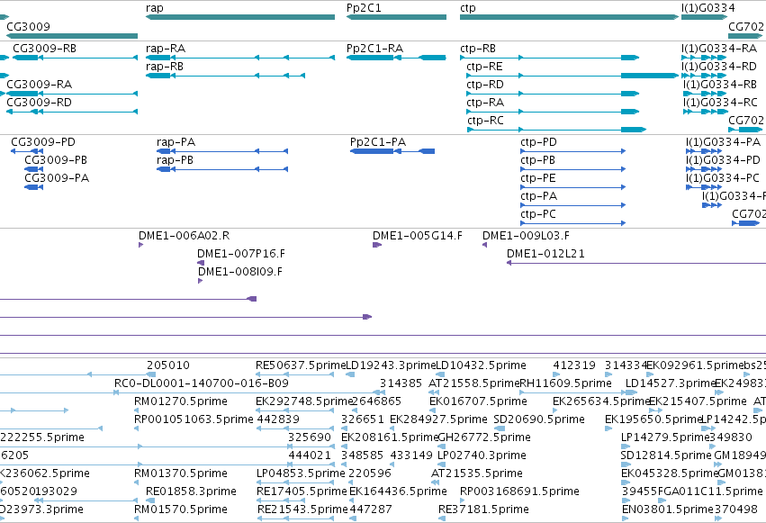Click EST RE37181.5prime
Viewport: 766px width, 523px height.
point(483,509)
